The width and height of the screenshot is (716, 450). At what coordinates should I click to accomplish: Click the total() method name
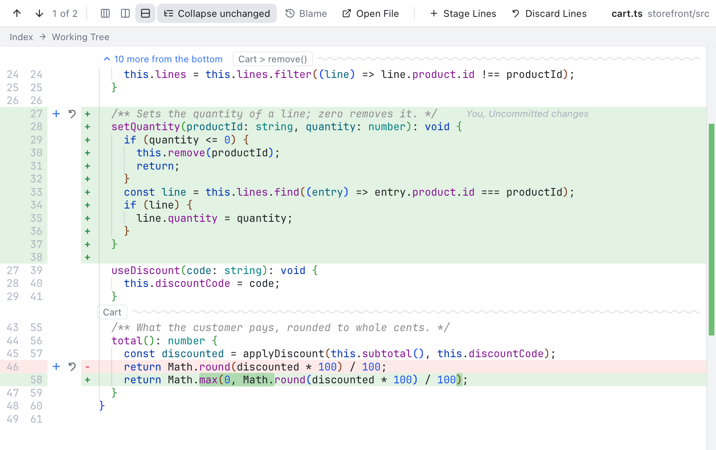pos(127,341)
